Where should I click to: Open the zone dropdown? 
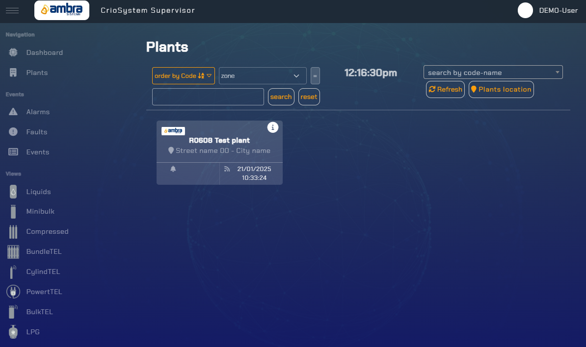[263, 76]
